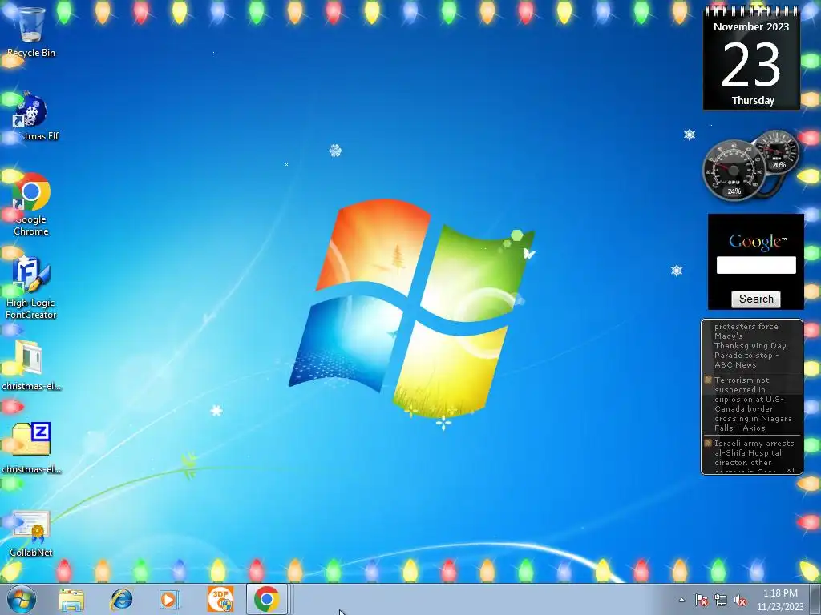Select the CollabNet desktop icon
The width and height of the screenshot is (821, 615).
31,533
